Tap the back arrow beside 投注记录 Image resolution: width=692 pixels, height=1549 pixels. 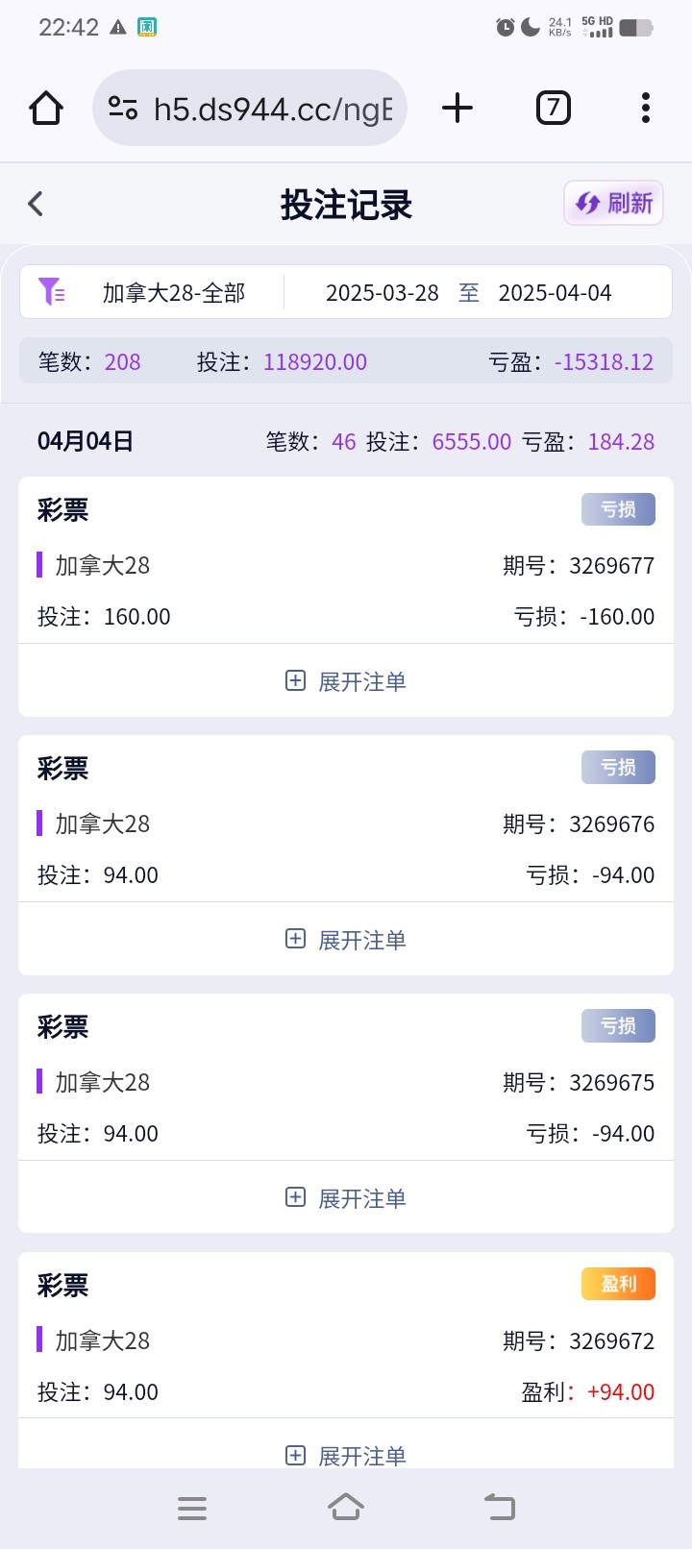tap(37, 204)
